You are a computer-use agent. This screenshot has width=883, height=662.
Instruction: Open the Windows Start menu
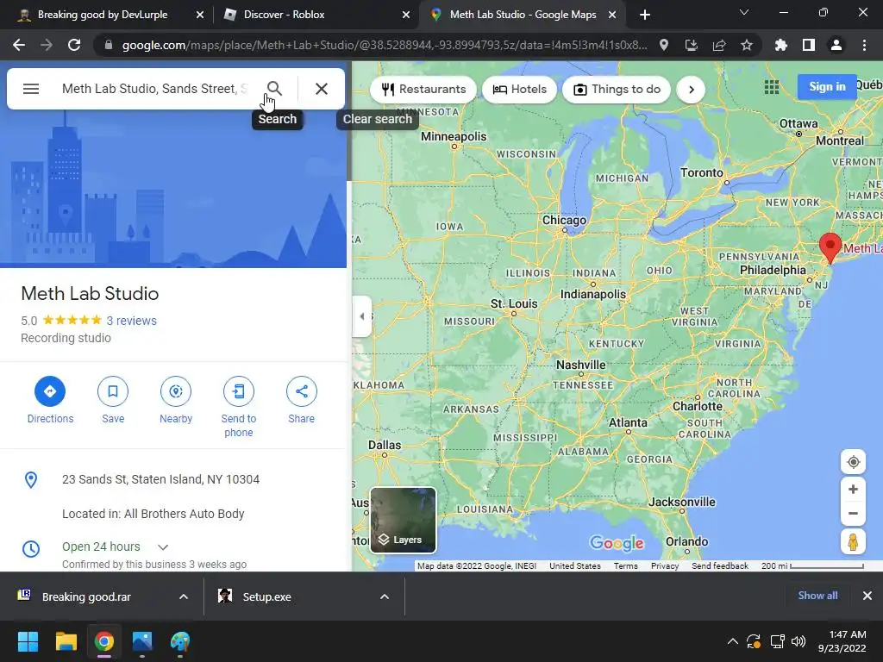[28, 641]
